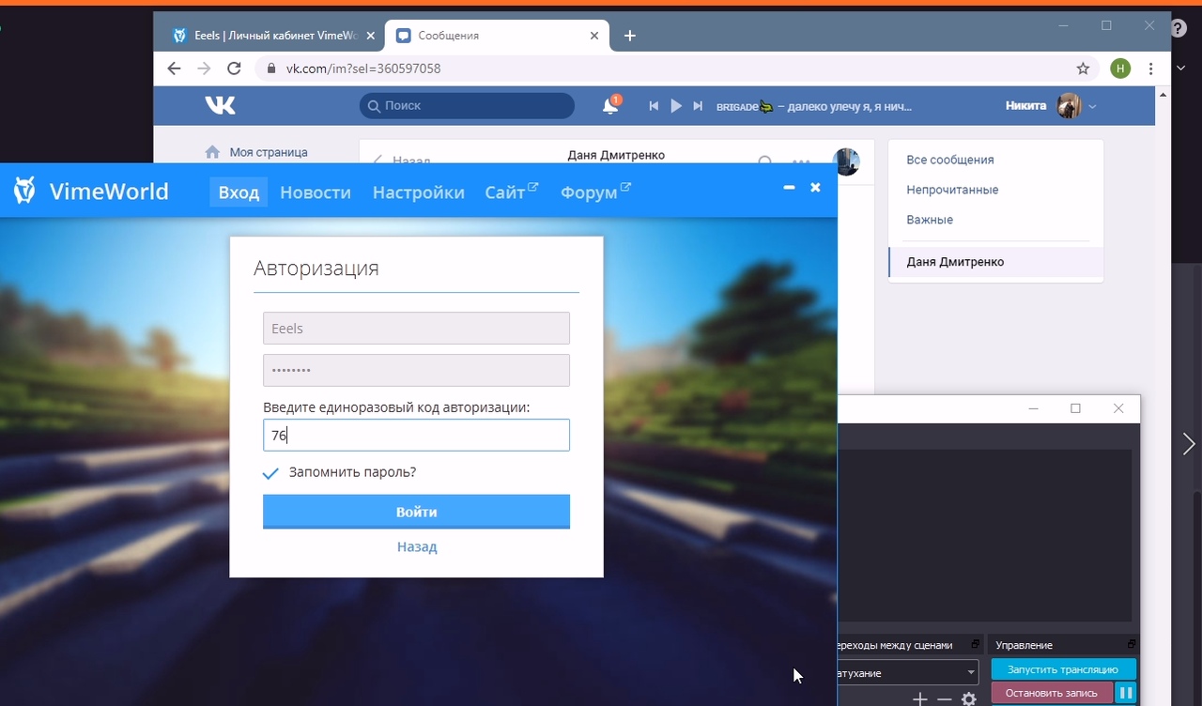The image size is (1202, 706).
Task: Open the Настройки tab in VimeWorld
Action: pos(419,192)
